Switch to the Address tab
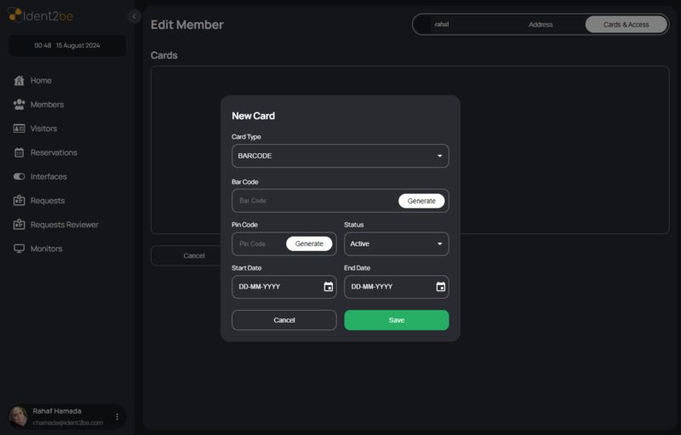This screenshot has width=681, height=435. 541,25
